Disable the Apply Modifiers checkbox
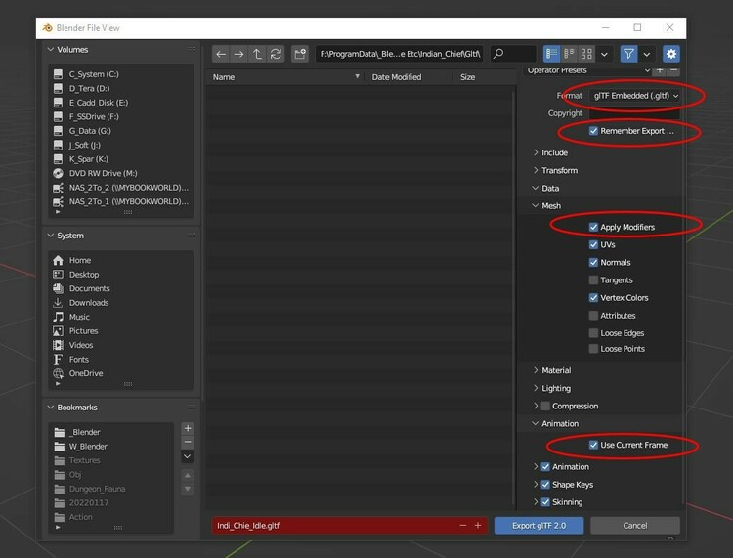The width and height of the screenshot is (733, 558). (593, 227)
